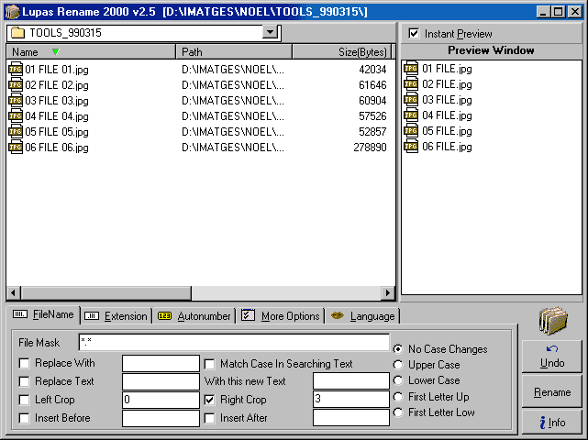Switch to the Autonumber tab
Viewport: 588px width, 440px height.
193,316
